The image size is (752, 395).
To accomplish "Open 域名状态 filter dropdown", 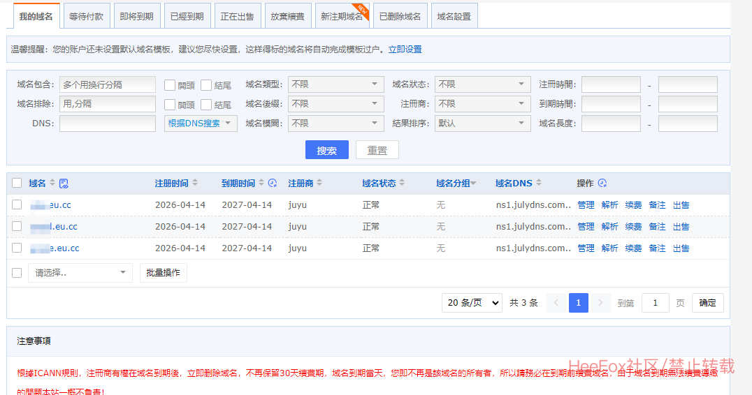I will click(x=482, y=84).
